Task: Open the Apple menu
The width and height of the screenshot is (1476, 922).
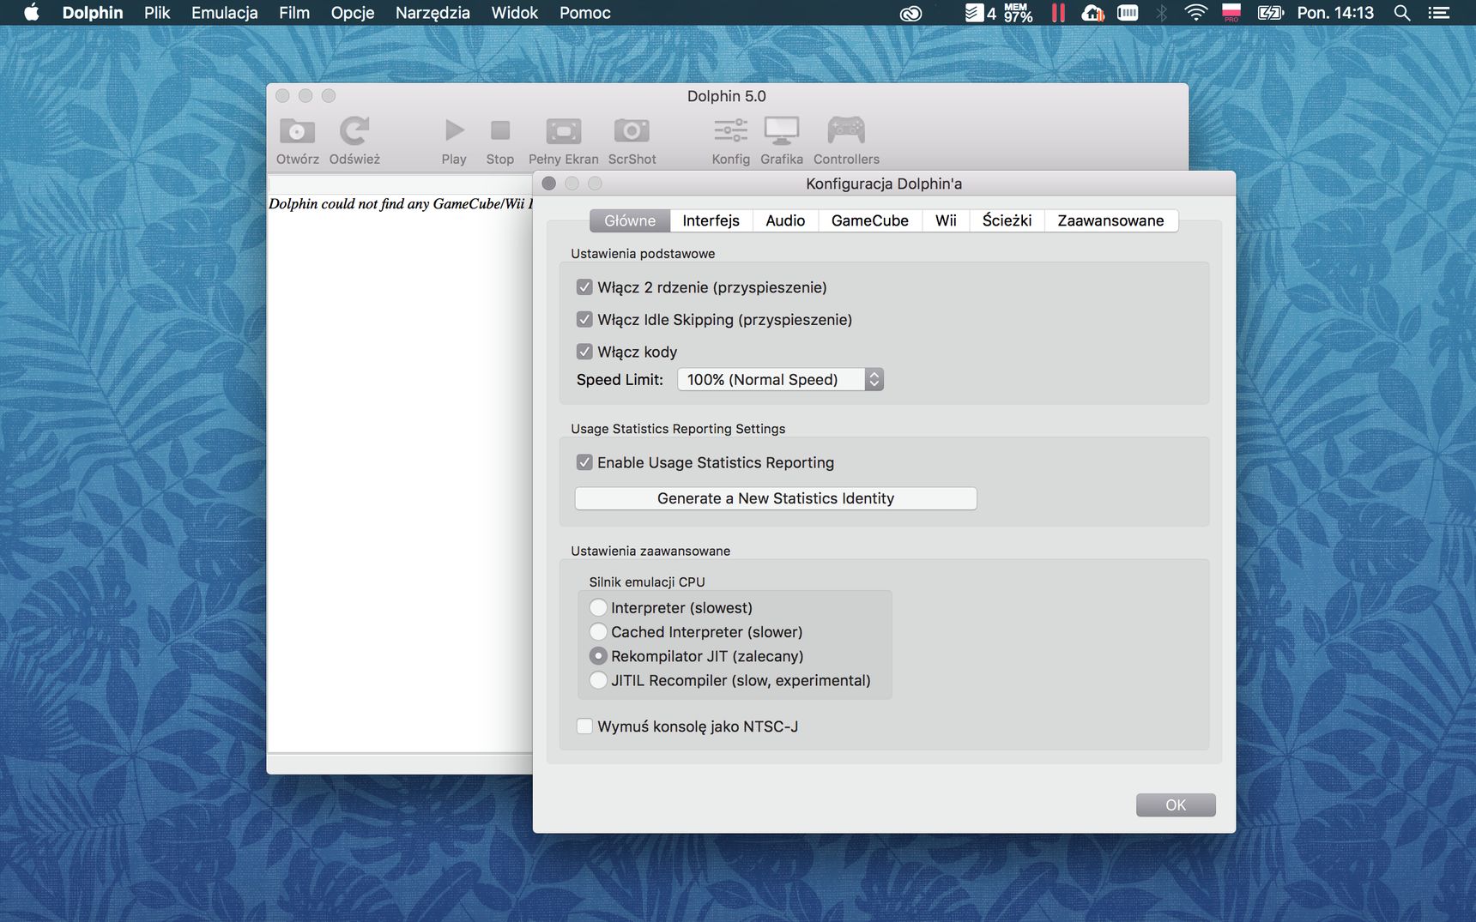Action: pyautogui.click(x=31, y=12)
